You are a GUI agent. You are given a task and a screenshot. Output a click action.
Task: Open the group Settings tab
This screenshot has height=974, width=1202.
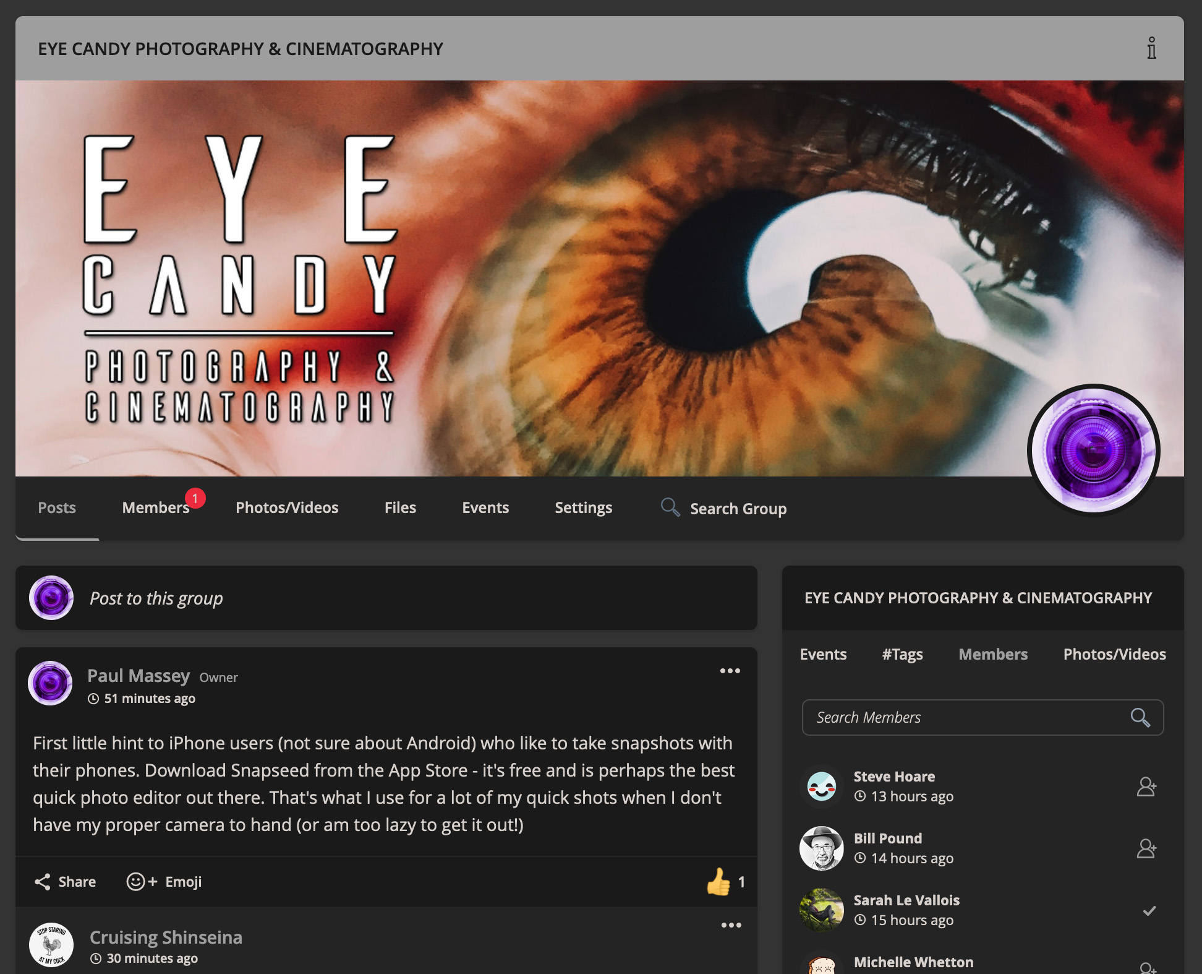pyautogui.click(x=583, y=507)
